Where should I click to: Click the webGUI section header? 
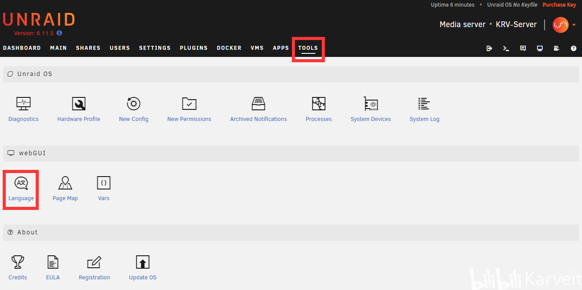291,153
